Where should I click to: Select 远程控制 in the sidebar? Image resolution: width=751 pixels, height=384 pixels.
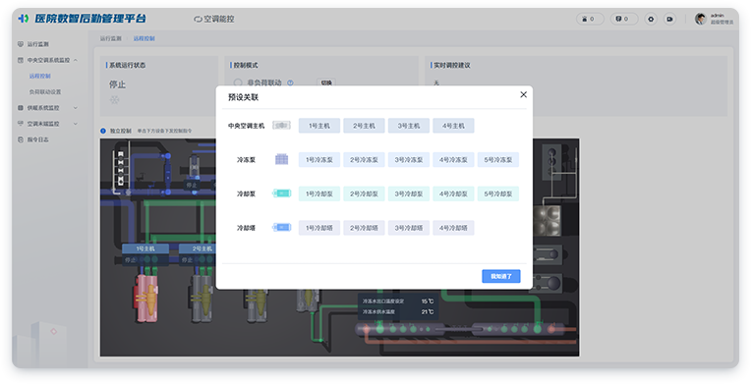coord(40,77)
